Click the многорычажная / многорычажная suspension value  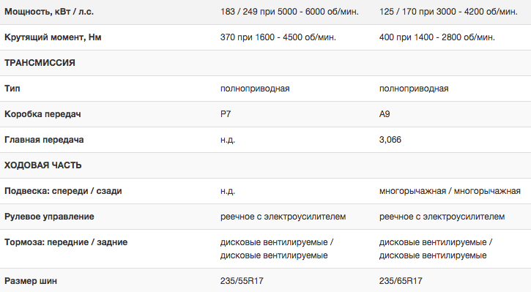click(x=450, y=191)
